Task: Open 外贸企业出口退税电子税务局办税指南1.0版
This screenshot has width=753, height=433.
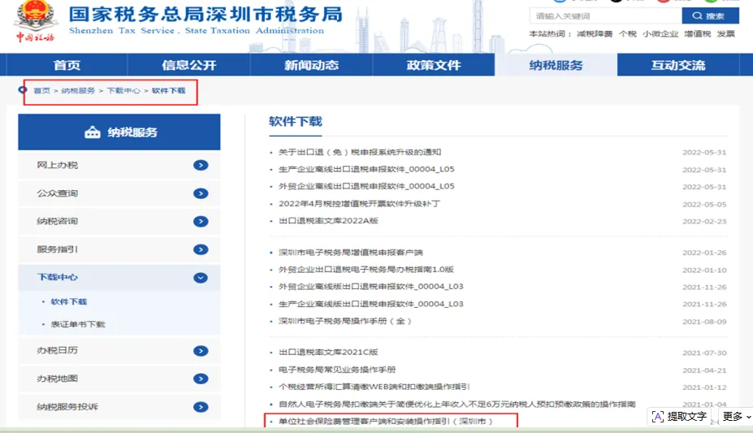Action: [366, 270]
